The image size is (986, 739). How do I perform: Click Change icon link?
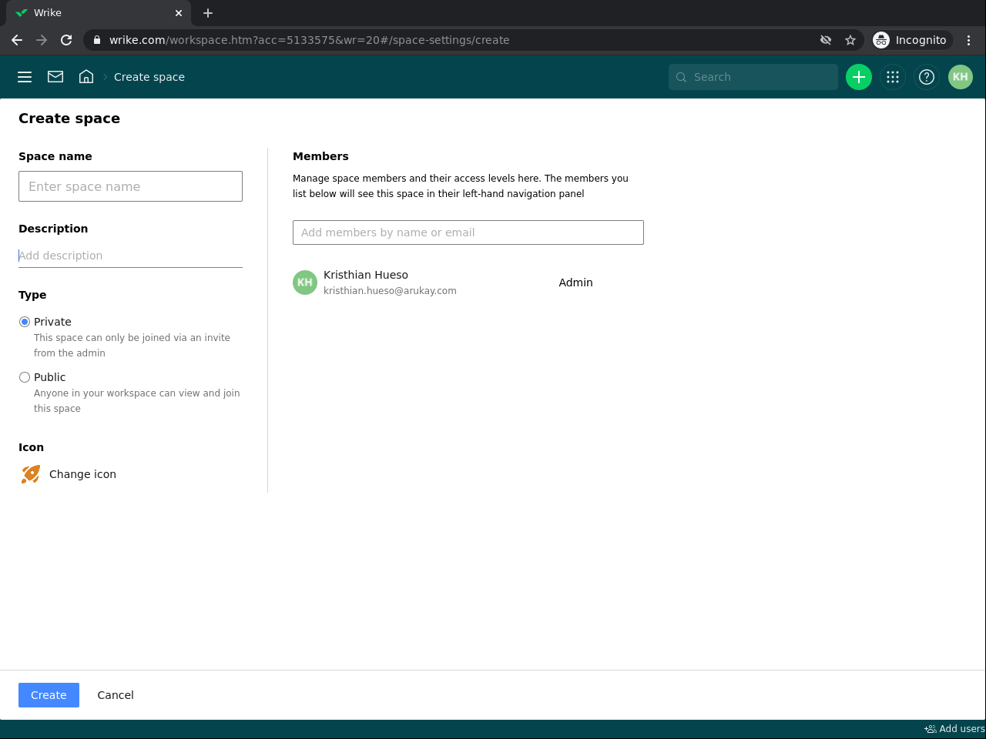(82, 474)
